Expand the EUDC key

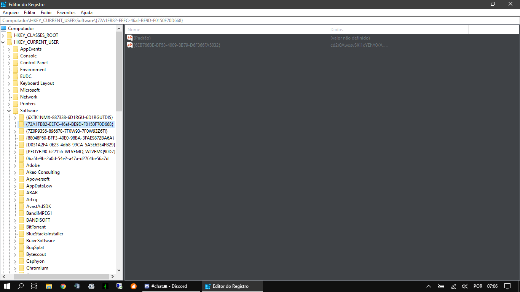(9, 76)
